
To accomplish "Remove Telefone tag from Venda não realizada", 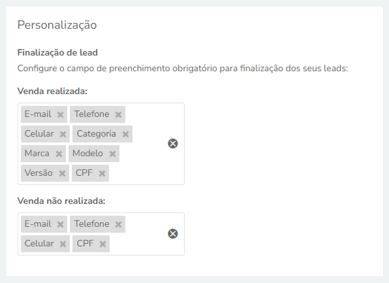I will (118, 224).
